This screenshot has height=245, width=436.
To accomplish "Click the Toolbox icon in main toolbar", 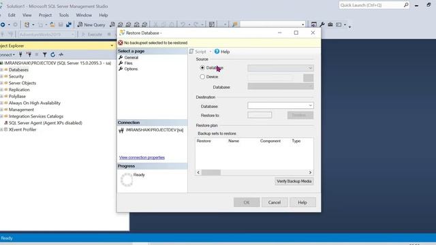I will (330, 24).
